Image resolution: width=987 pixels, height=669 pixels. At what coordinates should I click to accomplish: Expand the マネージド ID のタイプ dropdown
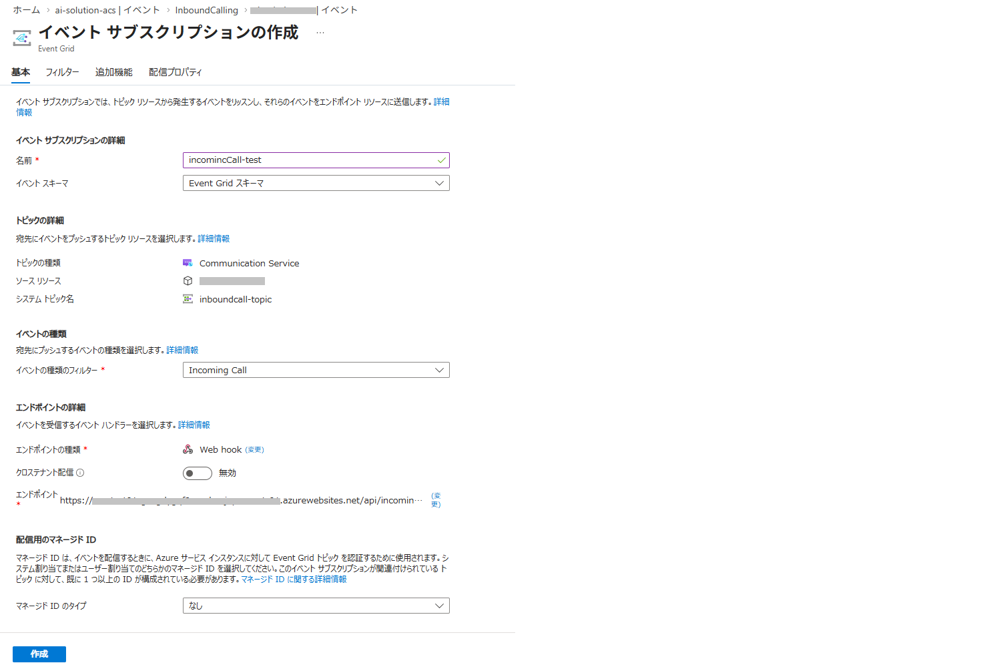coord(316,606)
